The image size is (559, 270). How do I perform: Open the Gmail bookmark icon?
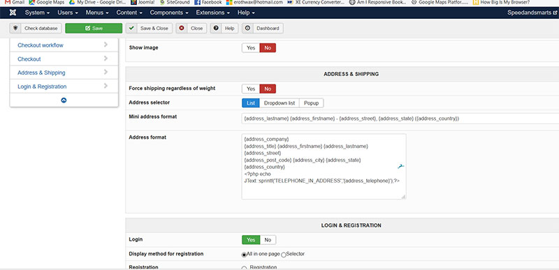(8, 2)
